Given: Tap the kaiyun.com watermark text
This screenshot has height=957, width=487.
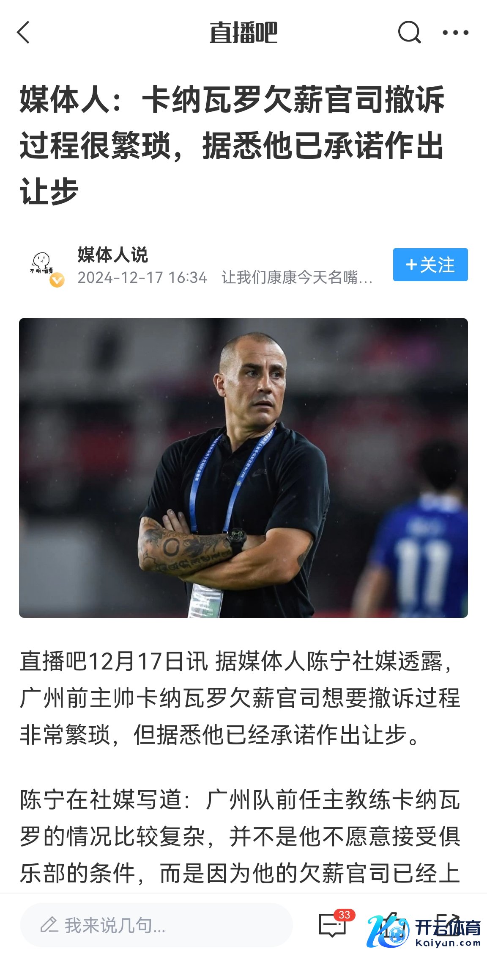Looking at the screenshot, I should point(448,943).
